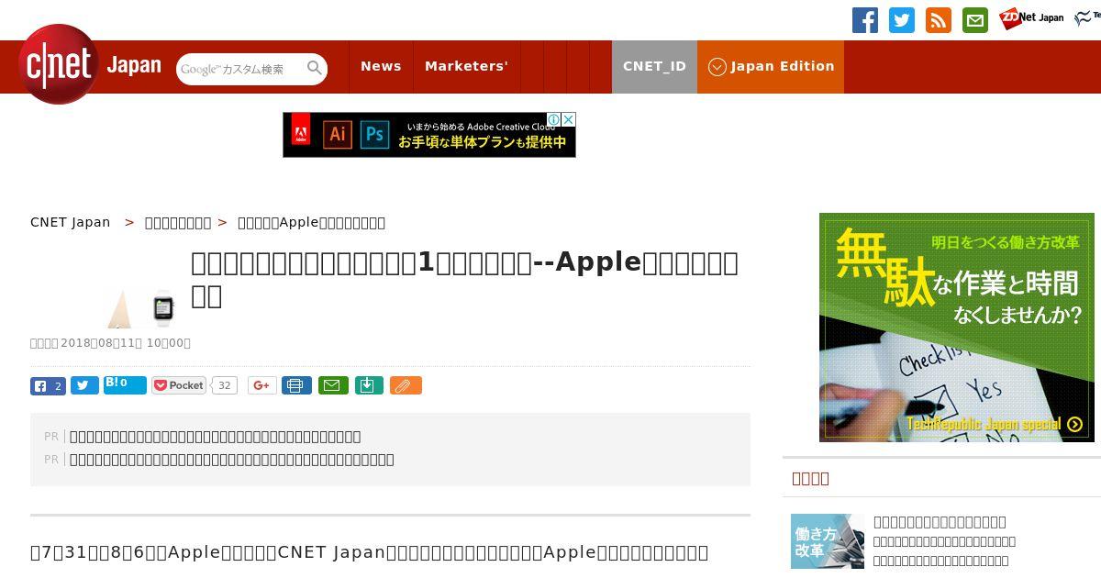Open CNET's Twitter page from header
The width and height of the screenshot is (1101, 578).
tap(902, 20)
